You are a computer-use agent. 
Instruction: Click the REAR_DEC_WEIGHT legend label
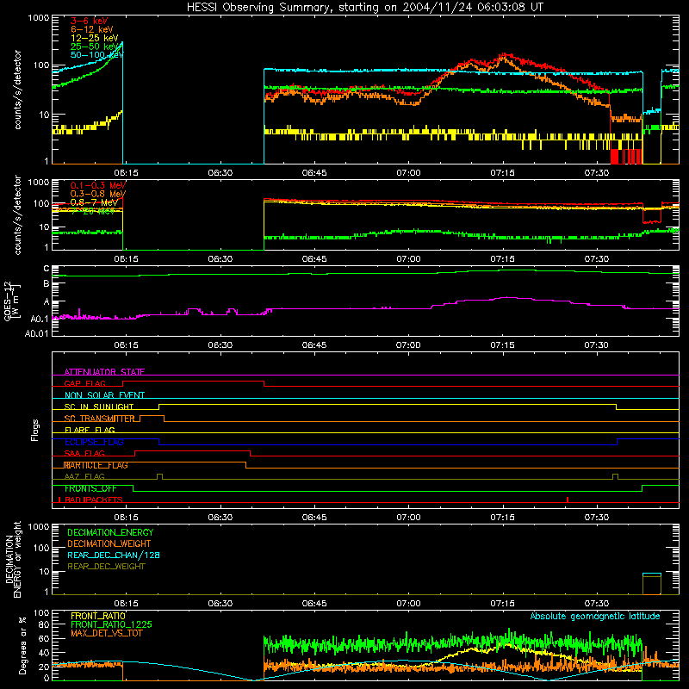click(x=106, y=567)
